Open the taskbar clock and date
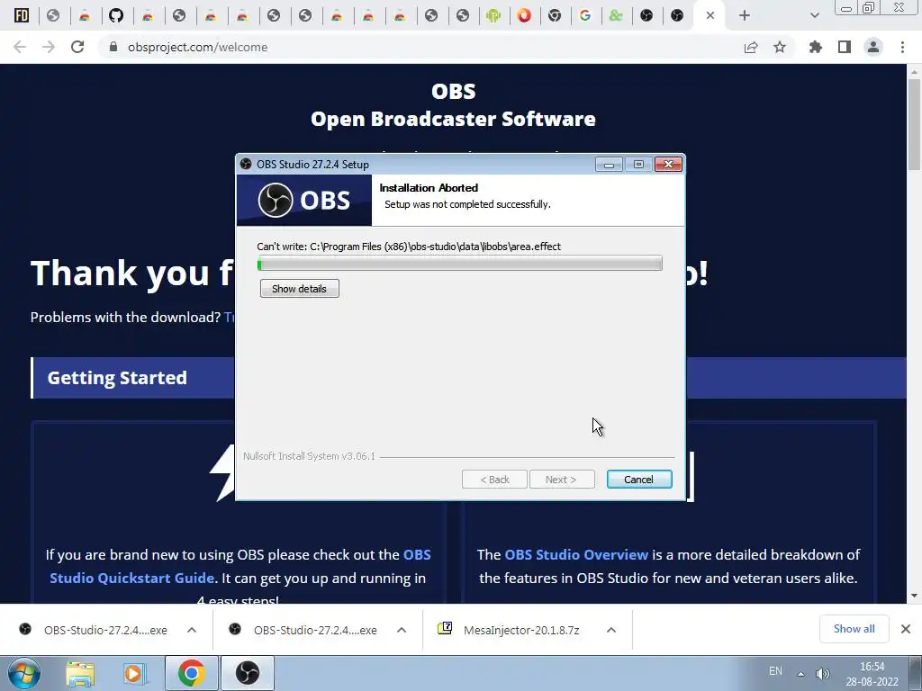 (x=872, y=674)
